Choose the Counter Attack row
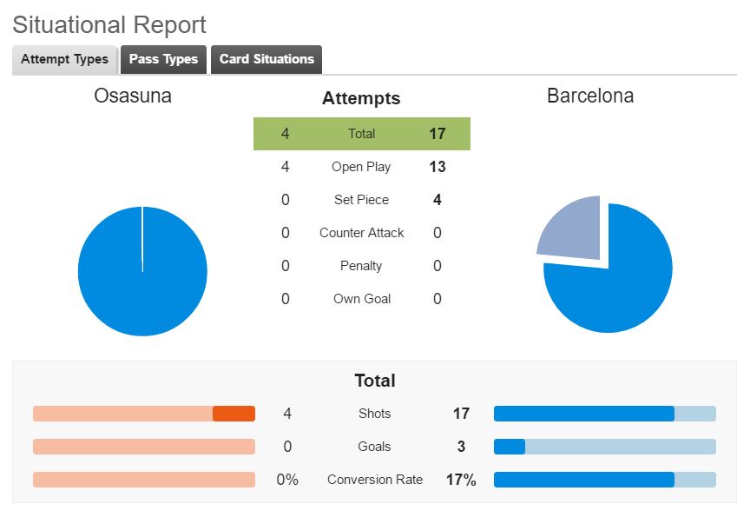The height and width of the screenshot is (524, 737). click(x=361, y=232)
